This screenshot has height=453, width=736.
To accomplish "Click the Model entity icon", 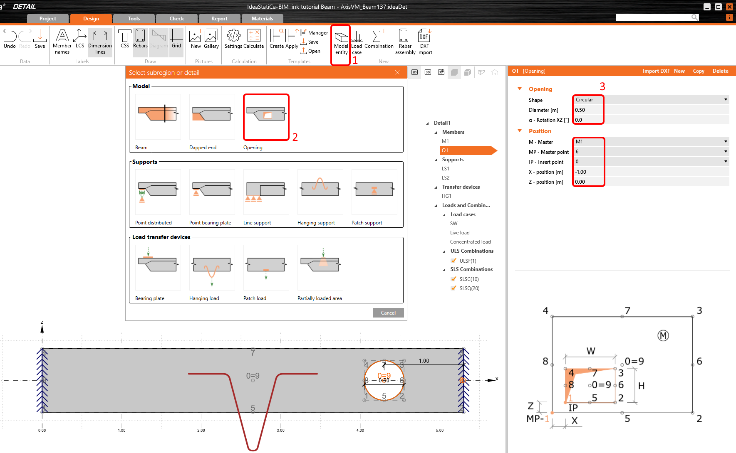I will pyautogui.click(x=341, y=42).
